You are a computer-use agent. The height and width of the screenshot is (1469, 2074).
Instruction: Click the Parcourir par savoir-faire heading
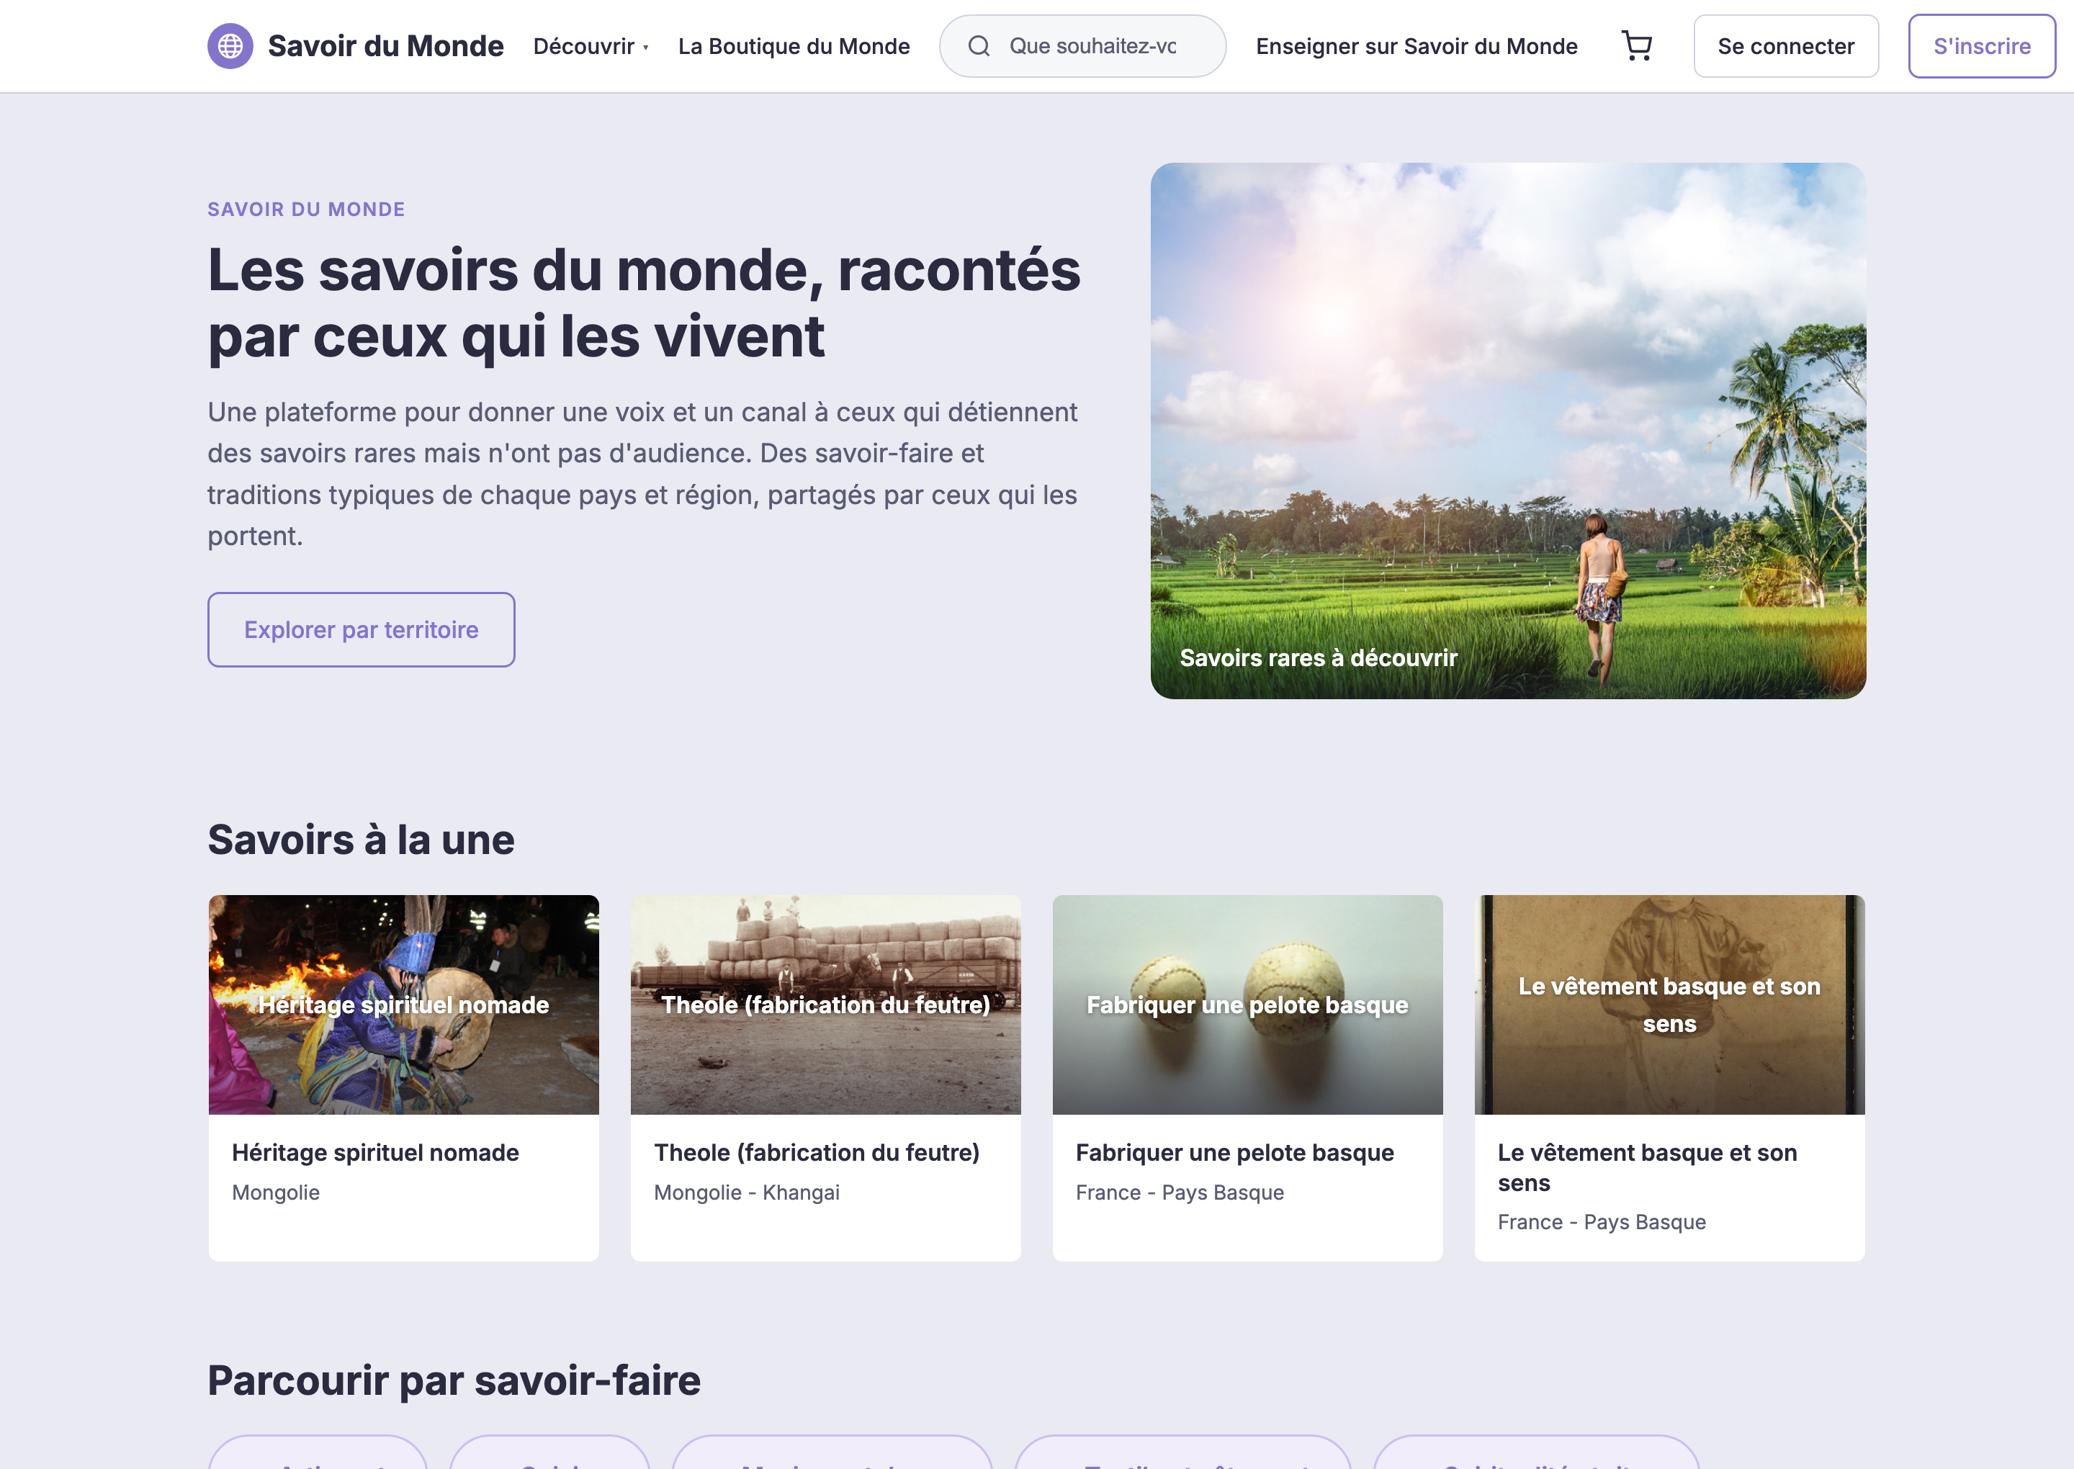pyautogui.click(x=454, y=1380)
